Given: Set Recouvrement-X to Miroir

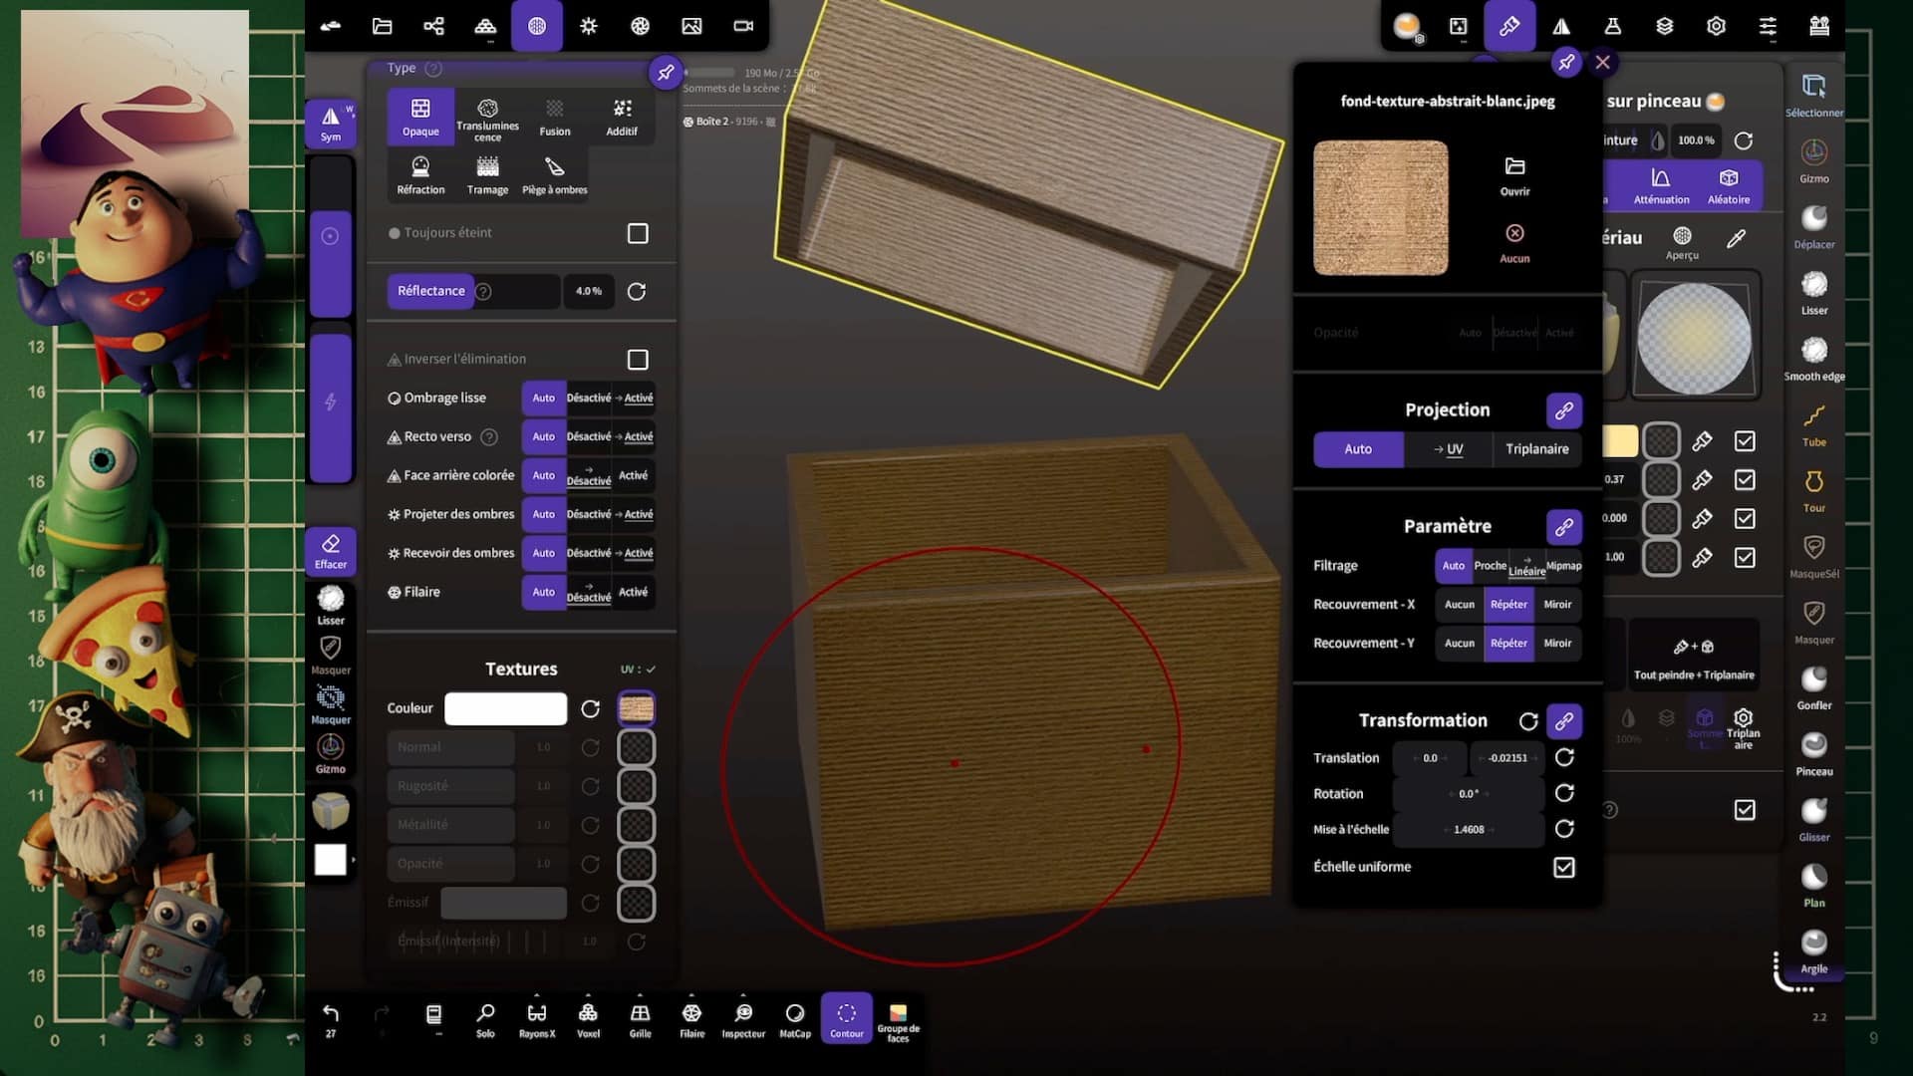Looking at the screenshot, I should click(1557, 605).
